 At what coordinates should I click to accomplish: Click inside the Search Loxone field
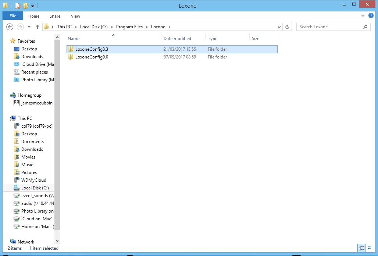[329, 27]
